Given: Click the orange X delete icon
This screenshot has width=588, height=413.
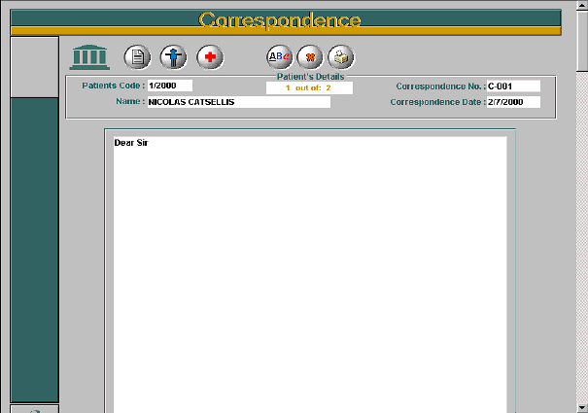Looking at the screenshot, I should tap(310, 57).
